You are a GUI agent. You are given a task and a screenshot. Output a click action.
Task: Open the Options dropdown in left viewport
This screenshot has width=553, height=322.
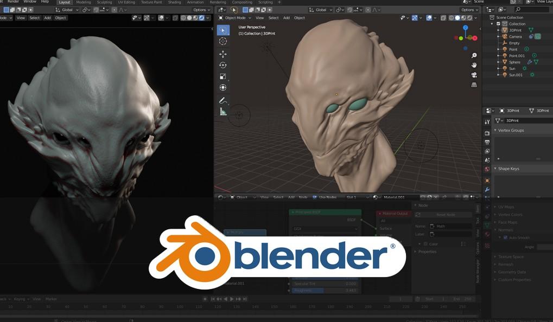[x=201, y=10]
